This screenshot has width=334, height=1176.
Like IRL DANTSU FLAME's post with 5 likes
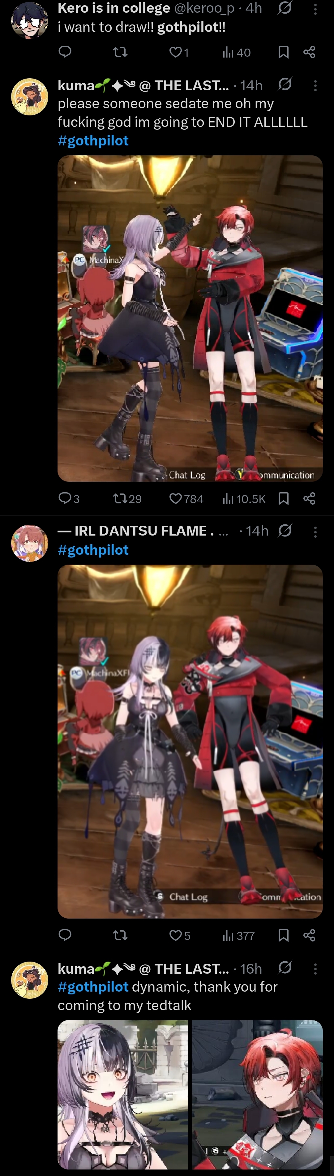180,935
